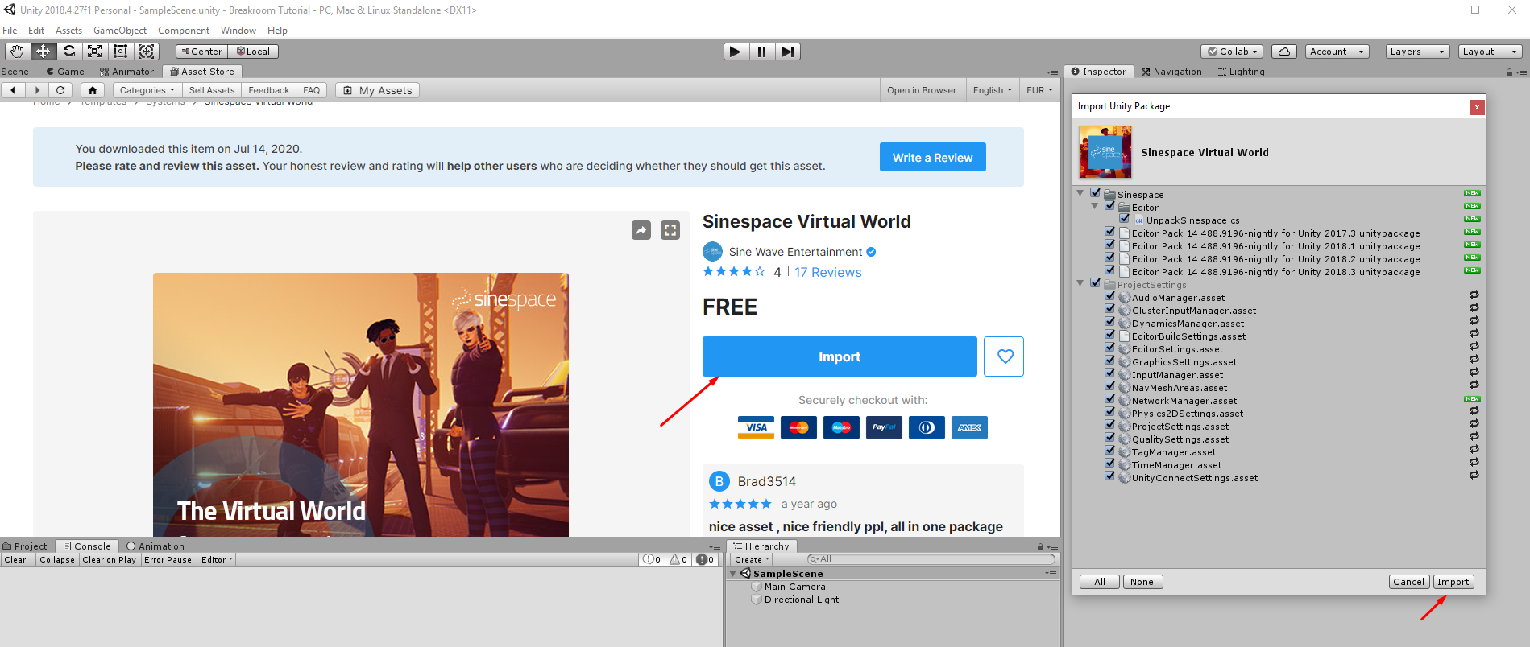Select the Scale tool icon
The image size is (1530, 647).
click(94, 52)
